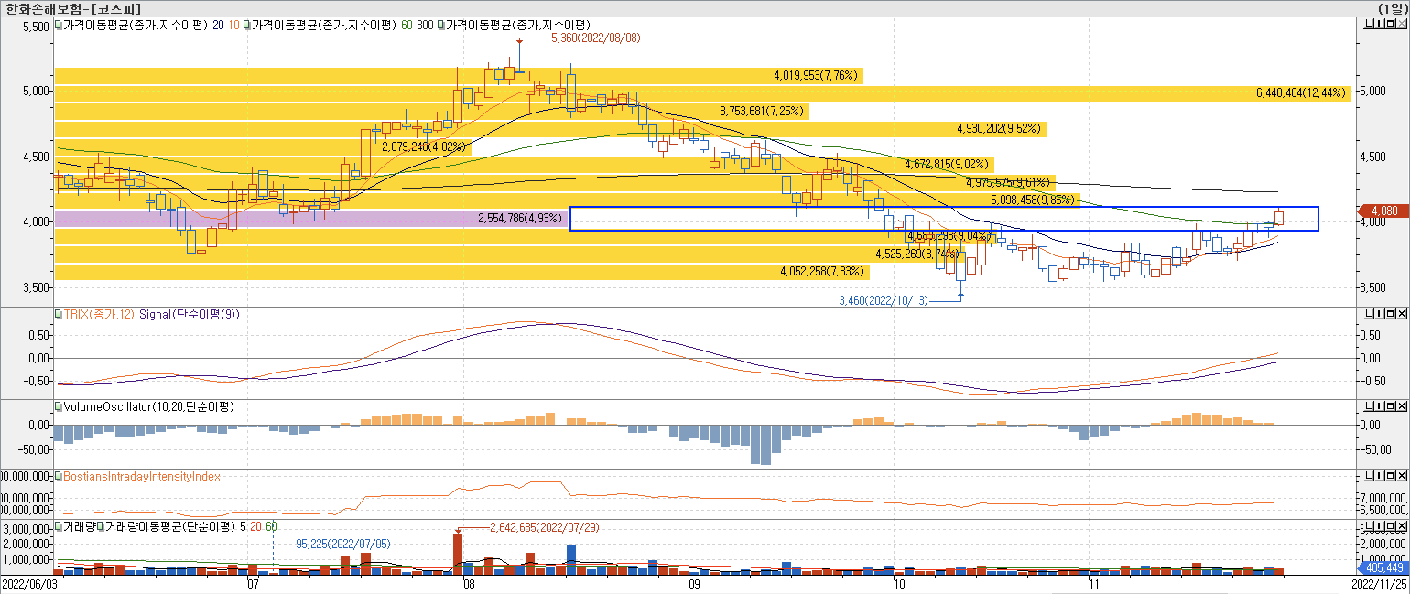Close the TRIX indicator pane
This screenshot has height=594, width=1410.
tap(1401, 313)
